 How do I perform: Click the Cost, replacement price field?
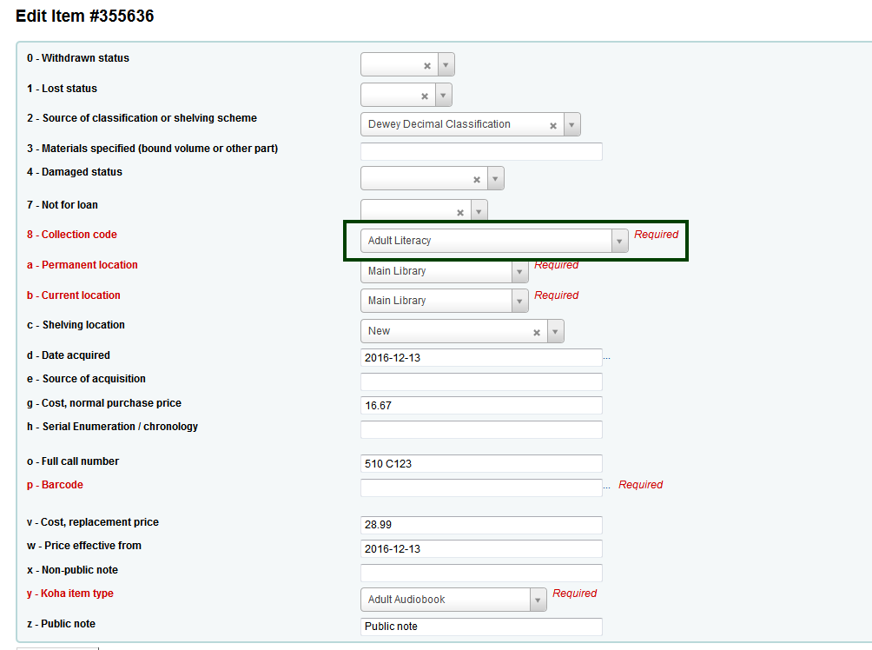click(x=480, y=526)
